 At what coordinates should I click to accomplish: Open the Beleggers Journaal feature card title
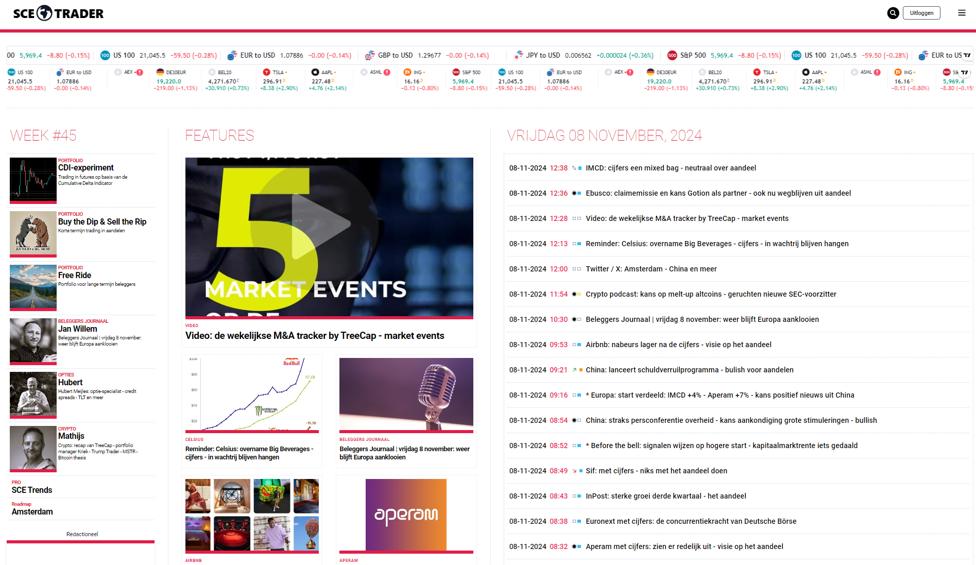pyautogui.click(x=404, y=453)
